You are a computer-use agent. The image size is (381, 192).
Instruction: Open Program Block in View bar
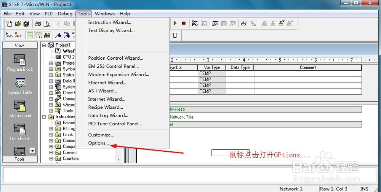click(20, 63)
